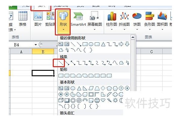This screenshot has height=121, width=181.
Task: Select the Cube shape in 基本形状
Action: click(x=61, y=100)
